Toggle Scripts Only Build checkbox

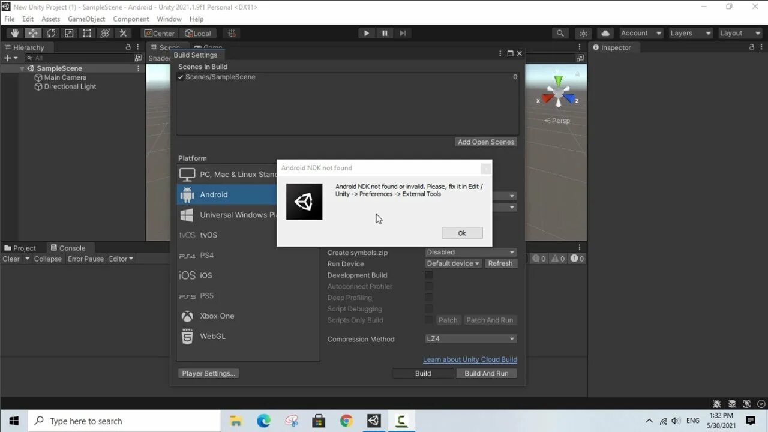[429, 320]
